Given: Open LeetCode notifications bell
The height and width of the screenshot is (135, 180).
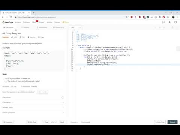Looking at the screenshot, I should 169,22.
